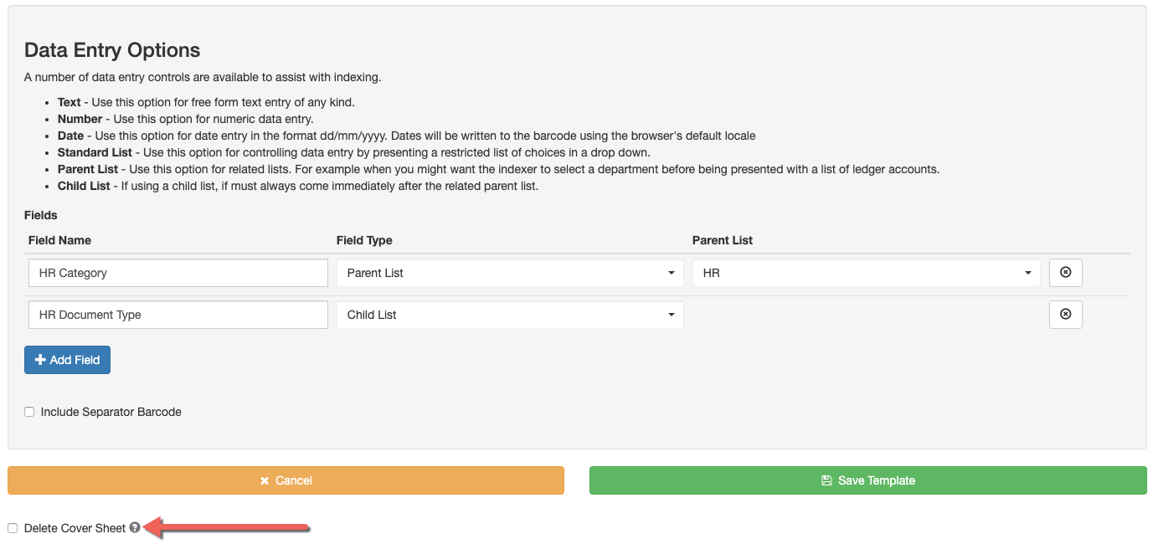
Task: Remove the HR Document Type field row
Action: pyautogui.click(x=1065, y=315)
